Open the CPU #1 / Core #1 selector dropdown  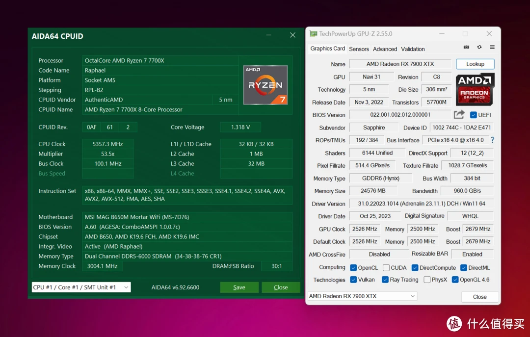pyautogui.click(x=81, y=287)
